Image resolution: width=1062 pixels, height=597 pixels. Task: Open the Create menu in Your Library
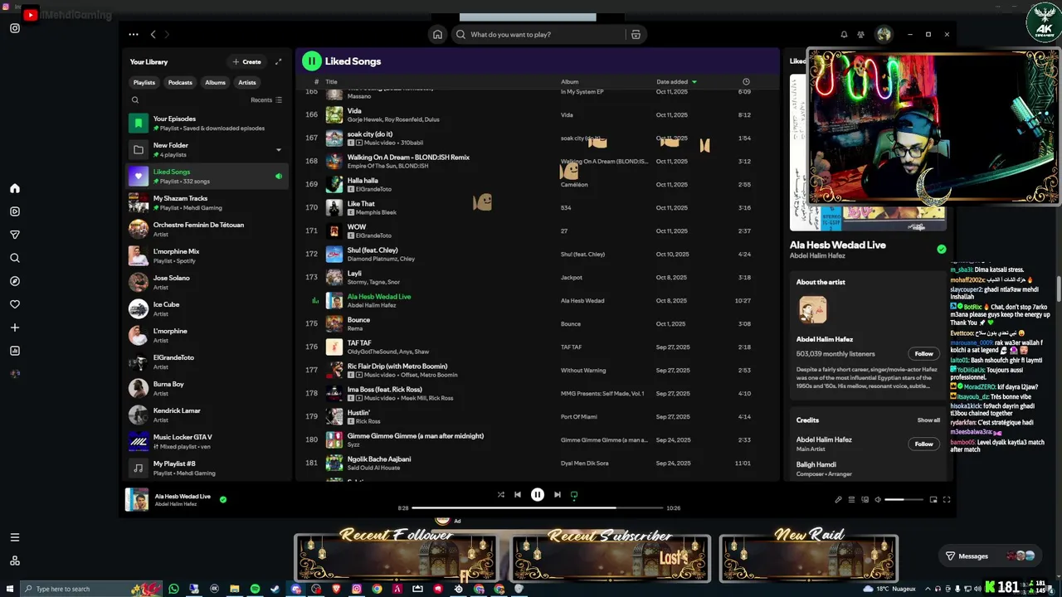(247, 61)
